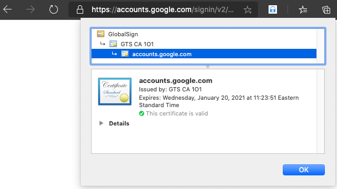This screenshot has width=337, height=189.
Task: Click the lock icon in the address bar
Action: point(80,9)
